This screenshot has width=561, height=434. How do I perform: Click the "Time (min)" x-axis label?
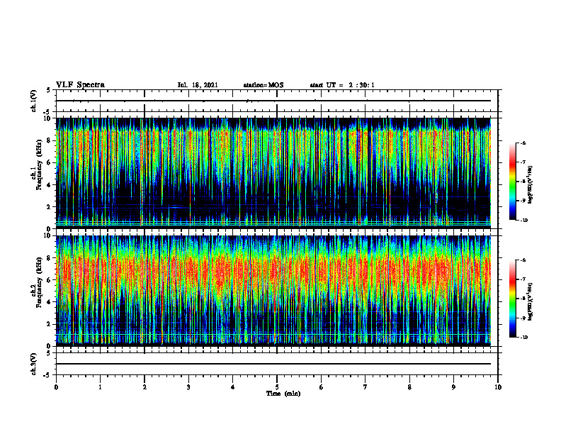[283, 394]
